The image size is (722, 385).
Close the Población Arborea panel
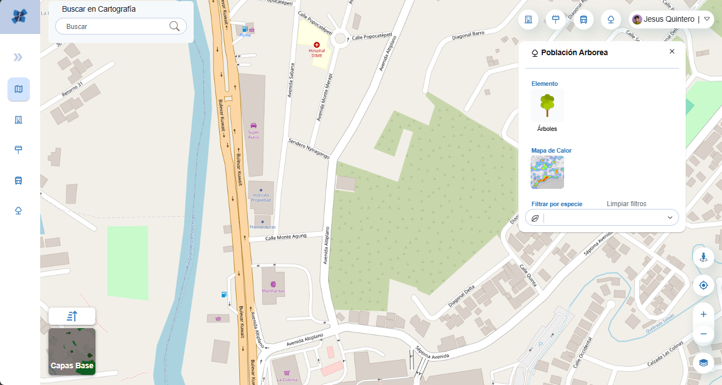672,51
